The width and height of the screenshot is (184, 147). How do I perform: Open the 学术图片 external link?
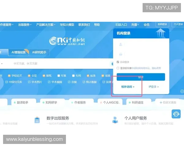(x=35, y=82)
